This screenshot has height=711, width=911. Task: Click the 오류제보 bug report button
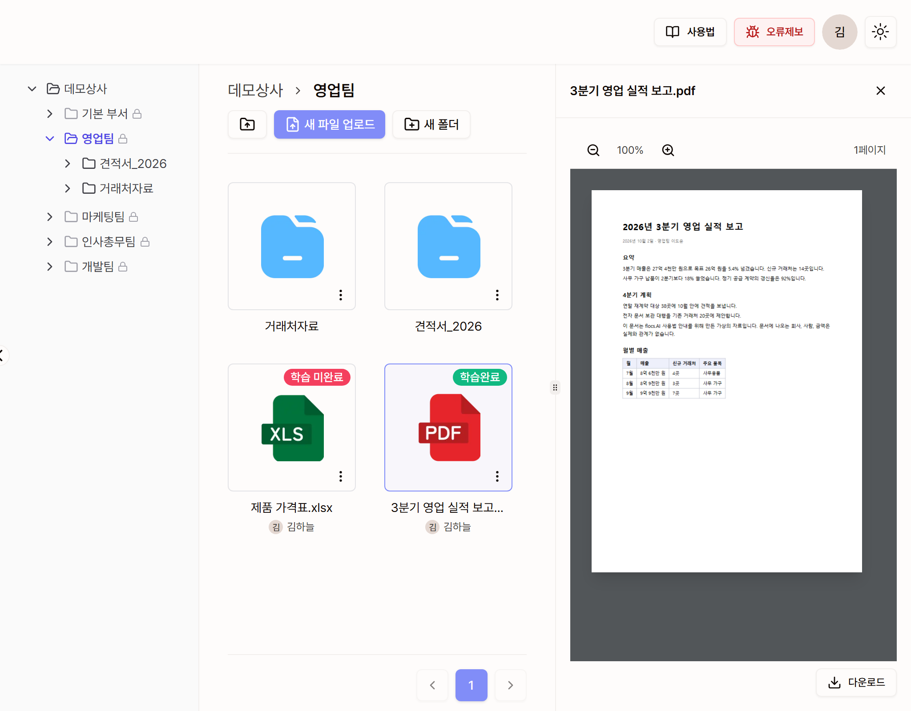774,32
